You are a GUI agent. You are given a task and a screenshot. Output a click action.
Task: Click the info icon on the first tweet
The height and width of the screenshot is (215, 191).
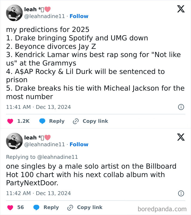[x=181, y=107]
